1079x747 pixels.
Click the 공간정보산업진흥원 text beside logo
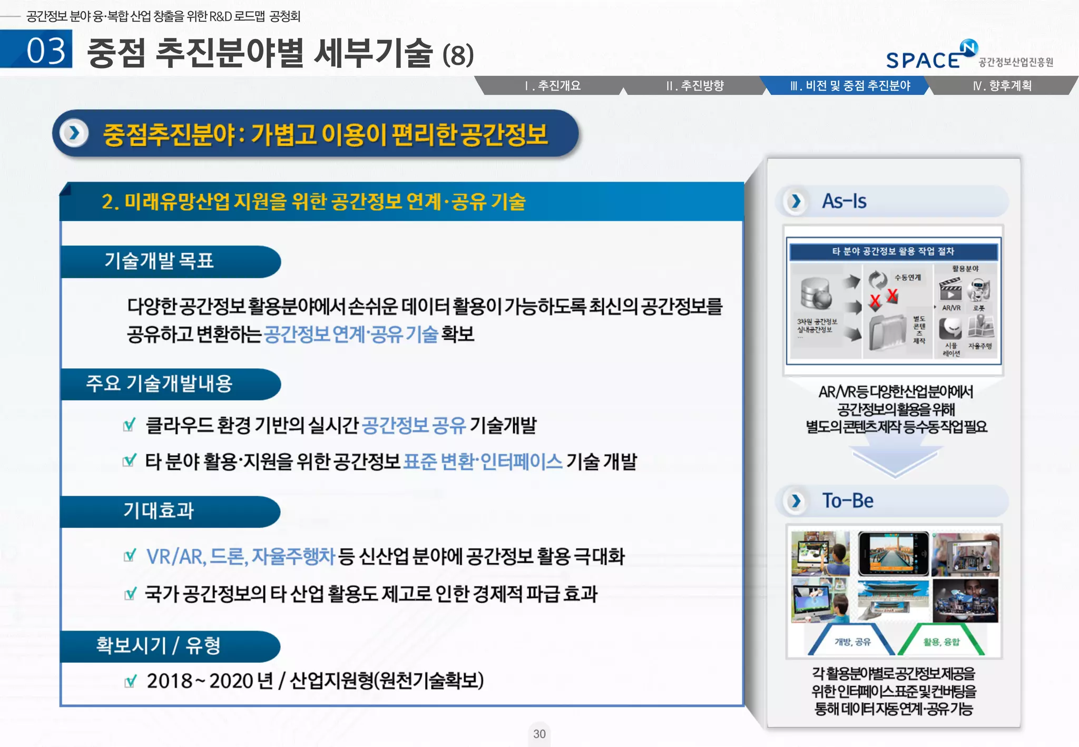coord(1016,62)
